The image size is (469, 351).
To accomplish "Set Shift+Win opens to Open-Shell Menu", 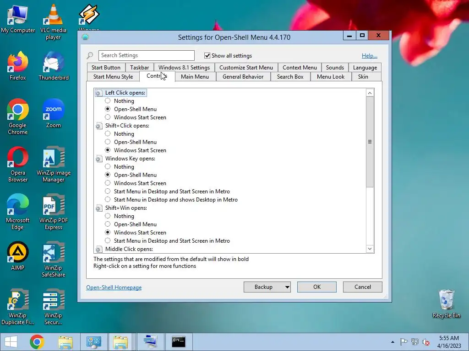I will [108, 224].
